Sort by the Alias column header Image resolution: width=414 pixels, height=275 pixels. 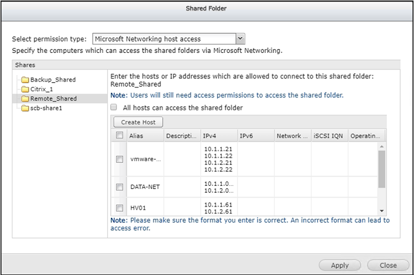coord(145,136)
